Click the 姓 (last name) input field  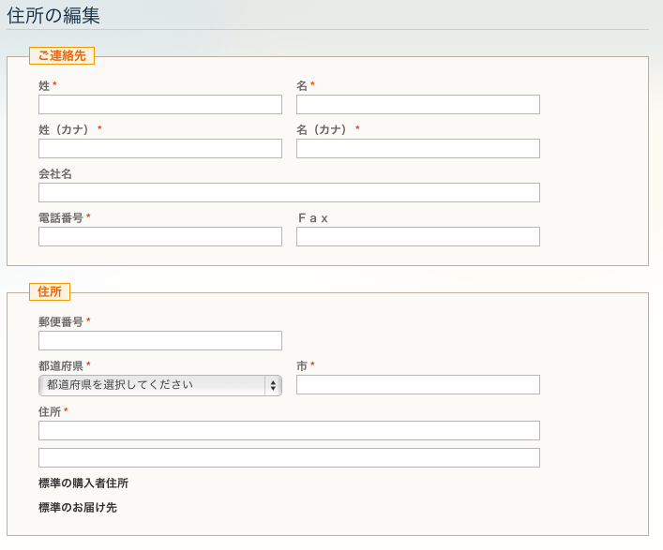(159, 104)
